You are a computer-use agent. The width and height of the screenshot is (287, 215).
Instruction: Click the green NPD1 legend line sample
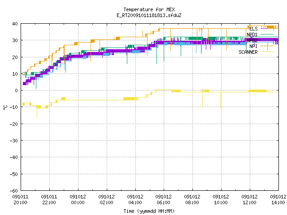point(267,34)
